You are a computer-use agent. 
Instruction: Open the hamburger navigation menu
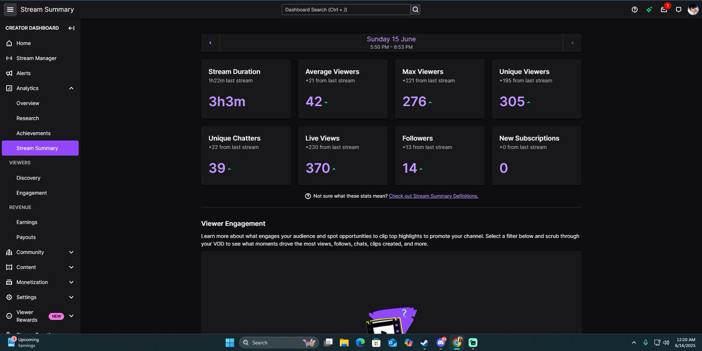coord(10,9)
